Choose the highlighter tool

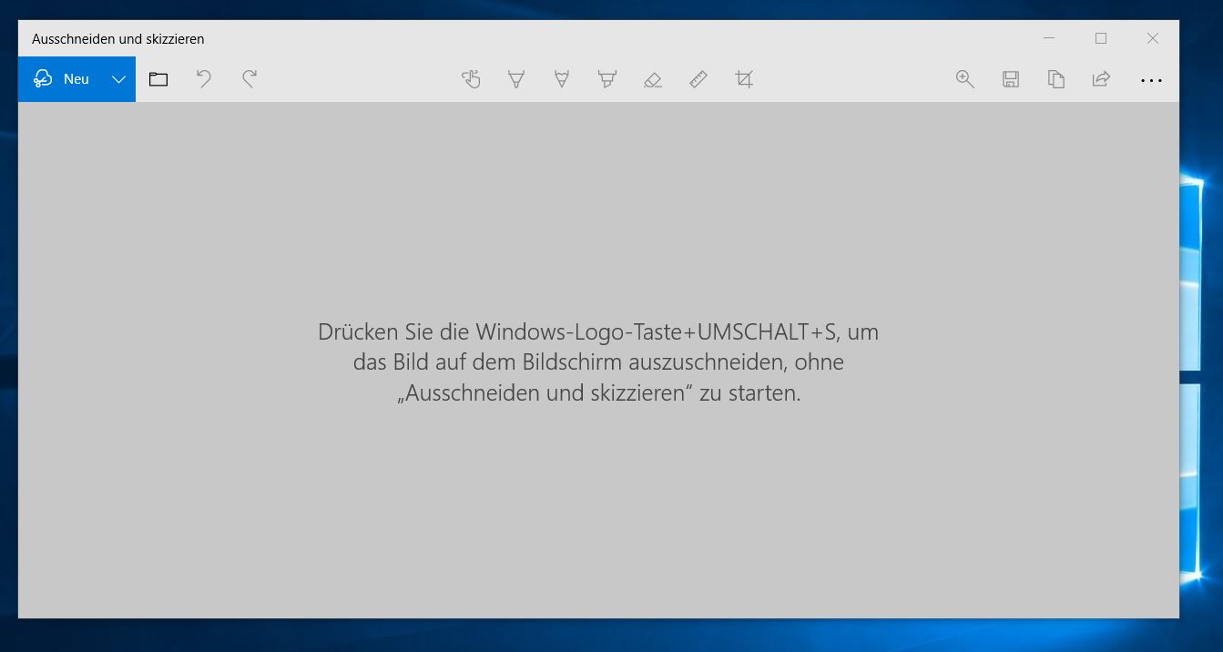click(606, 79)
